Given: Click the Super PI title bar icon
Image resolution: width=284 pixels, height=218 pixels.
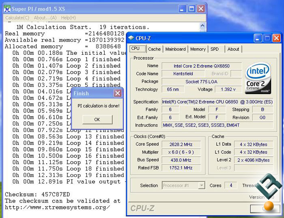Looking at the screenshot, I should click(x=7, y=9).
